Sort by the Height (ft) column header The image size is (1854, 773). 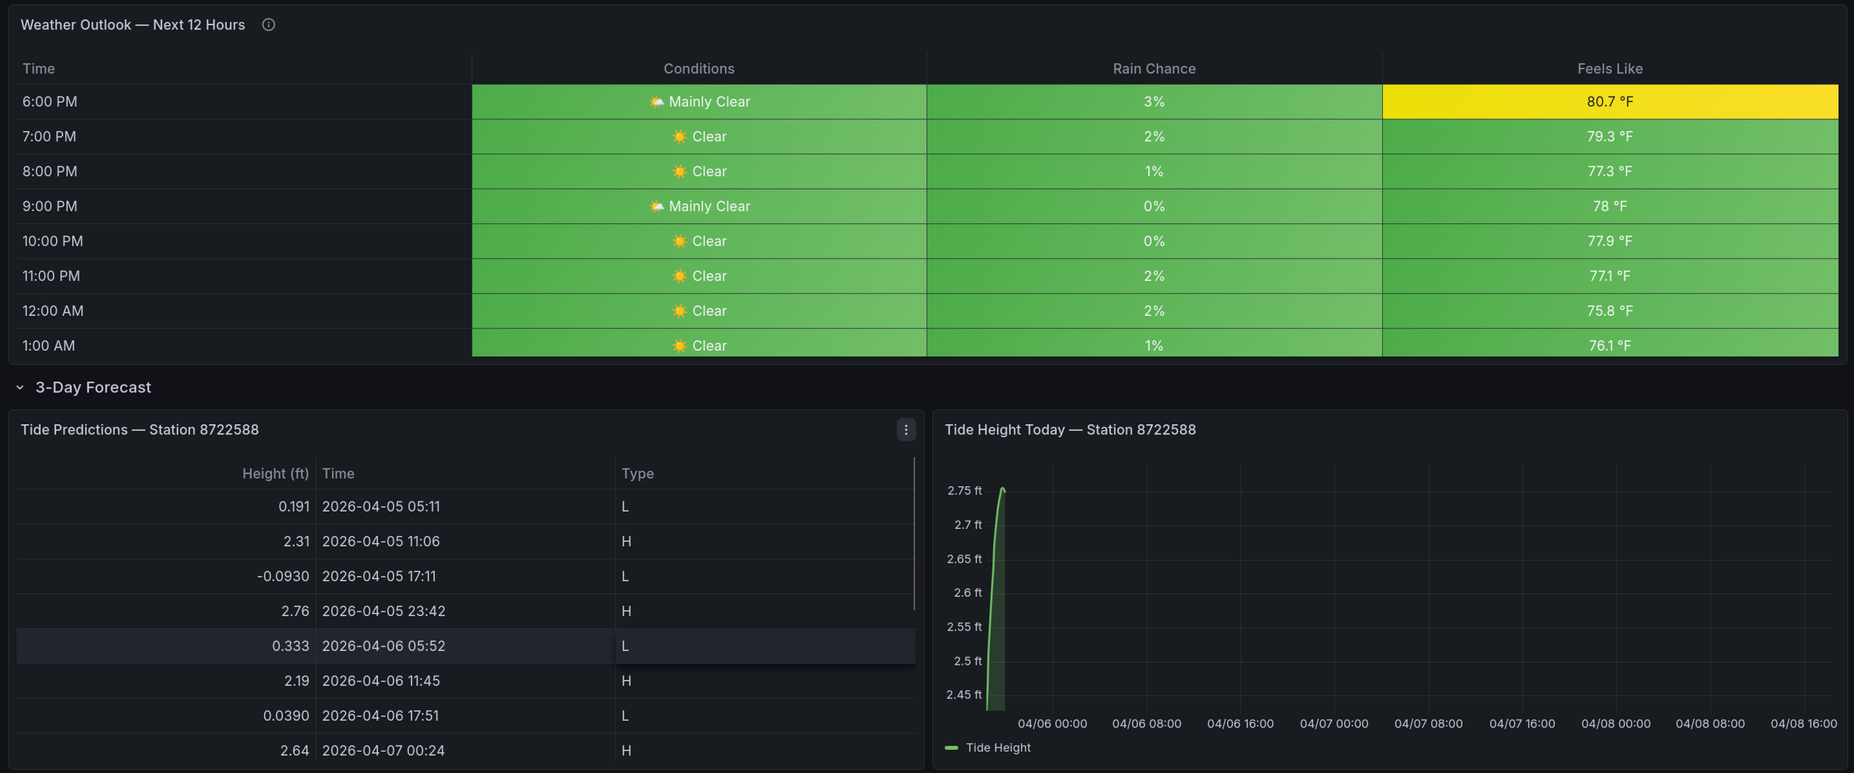(275, 473)
